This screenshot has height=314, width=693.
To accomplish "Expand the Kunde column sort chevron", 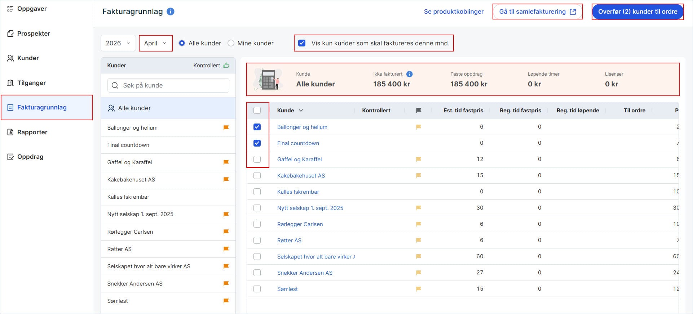I will (301, 111).
